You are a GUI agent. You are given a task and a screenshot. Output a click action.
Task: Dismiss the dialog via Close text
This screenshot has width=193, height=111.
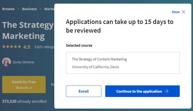click(176, 12)
